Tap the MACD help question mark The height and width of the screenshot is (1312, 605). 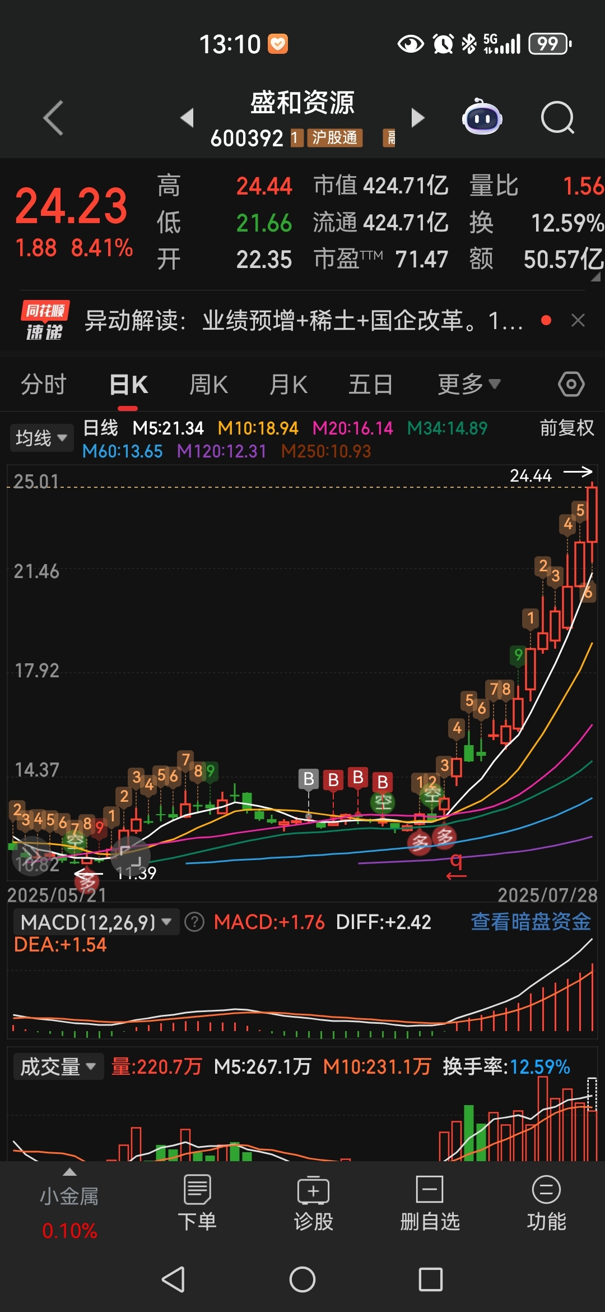(194, 922)
